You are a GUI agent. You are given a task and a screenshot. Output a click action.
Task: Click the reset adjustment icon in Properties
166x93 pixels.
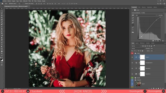tap(158, 41)
